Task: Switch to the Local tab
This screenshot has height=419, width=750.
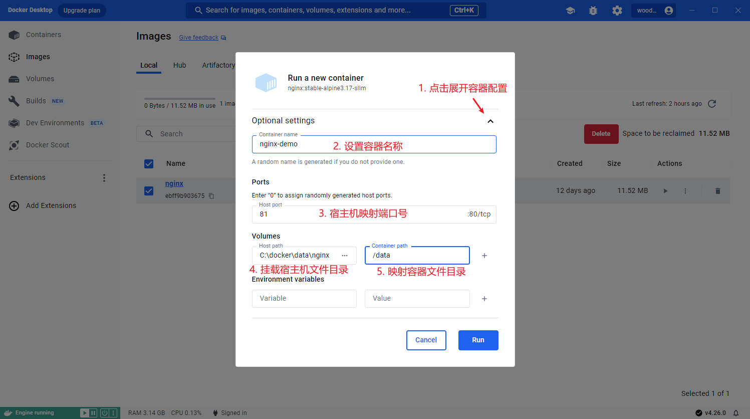Action: tap(149, 65)
